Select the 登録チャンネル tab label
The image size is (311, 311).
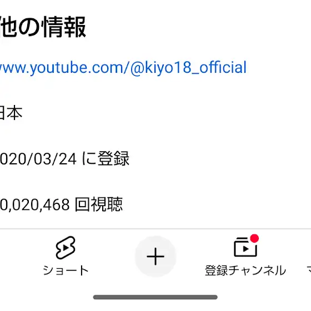tap(245, 270)
